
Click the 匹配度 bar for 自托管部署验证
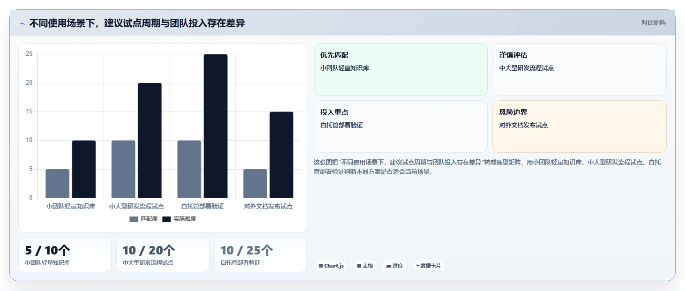[189, 169]
